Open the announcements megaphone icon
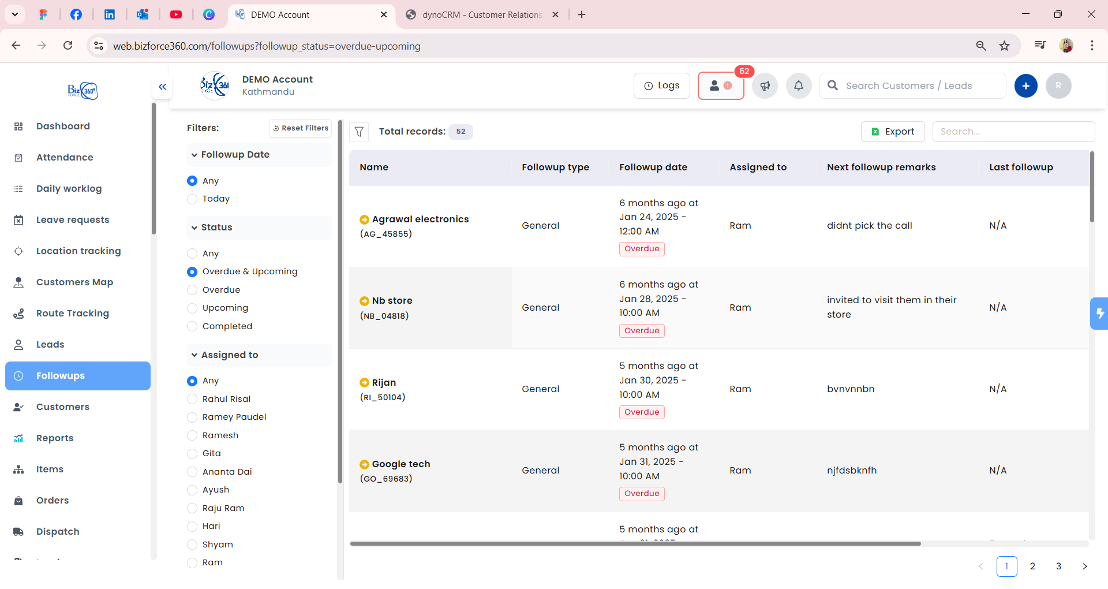Image resolution: width=1108 pixels, height=589 pixels. 765,86
